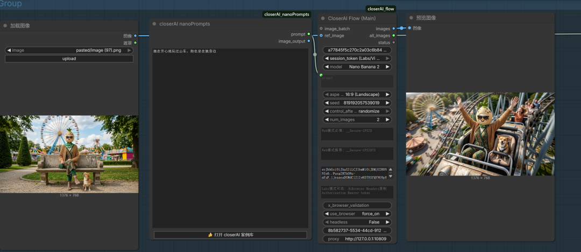Select the CloserAI Flow (Main) title bar

point(357,18)
